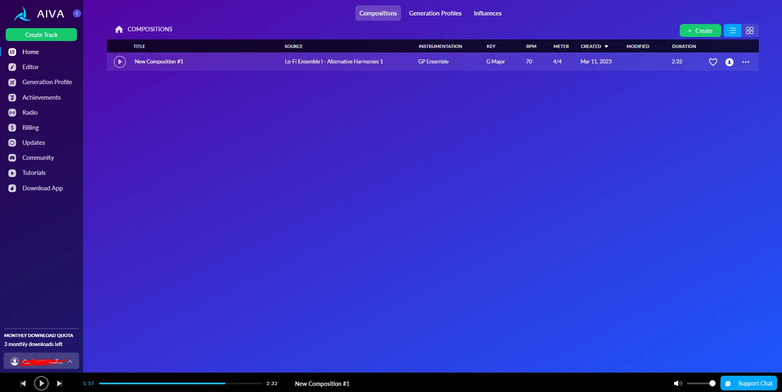Viewport: 782px width, 392px height.
Task: Skip to the previous track
Action: (x=23, y=383)
